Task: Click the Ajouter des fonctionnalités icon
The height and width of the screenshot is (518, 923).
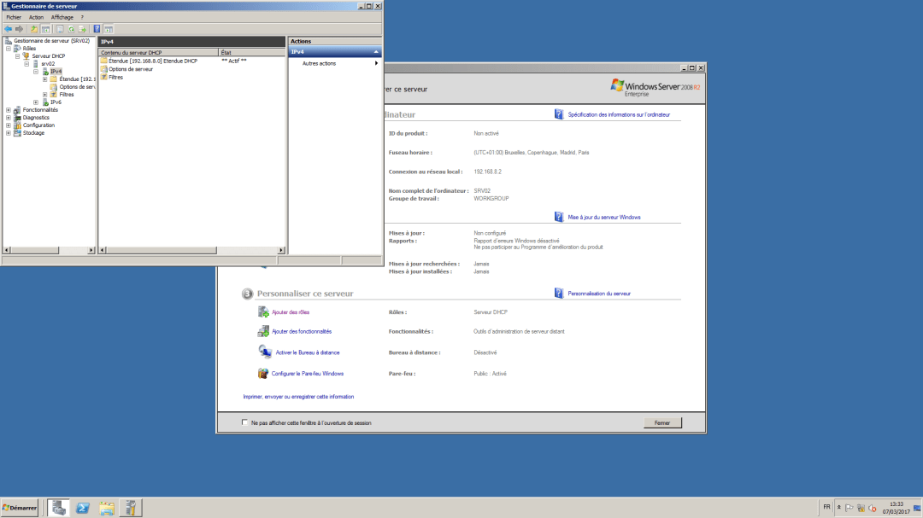Action: tap(265, 331)
